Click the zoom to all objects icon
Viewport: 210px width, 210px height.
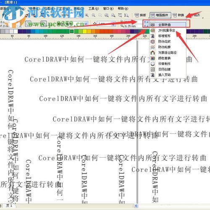107,15
